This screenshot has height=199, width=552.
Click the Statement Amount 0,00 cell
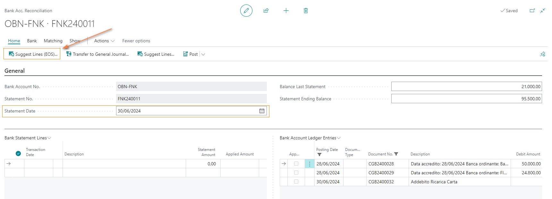(203, 164)
